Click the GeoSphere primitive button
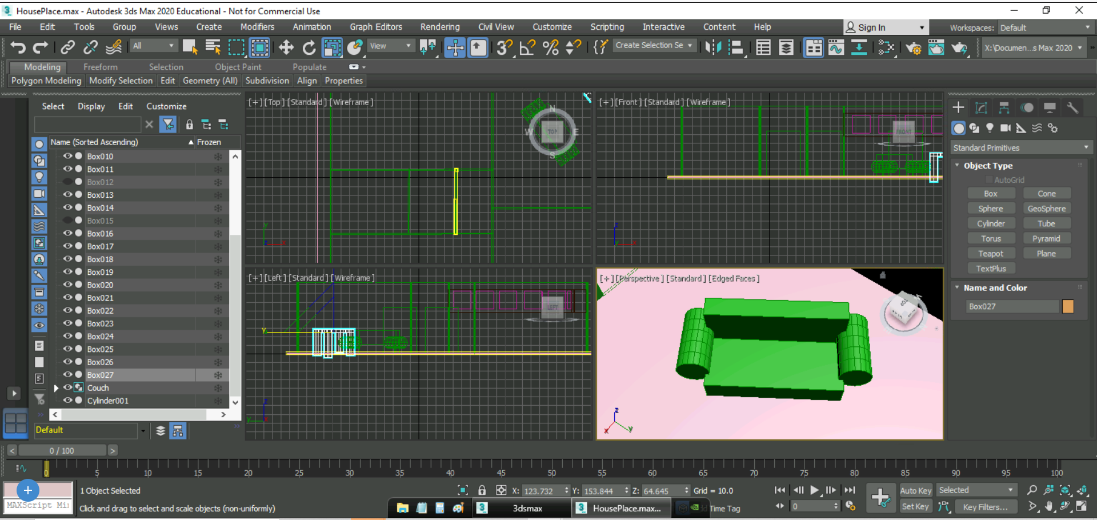This screenshot has width=1097, height=520. 1047,209
